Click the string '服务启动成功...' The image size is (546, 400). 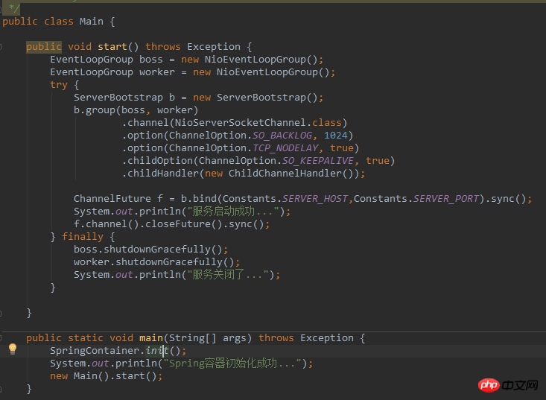233,212
